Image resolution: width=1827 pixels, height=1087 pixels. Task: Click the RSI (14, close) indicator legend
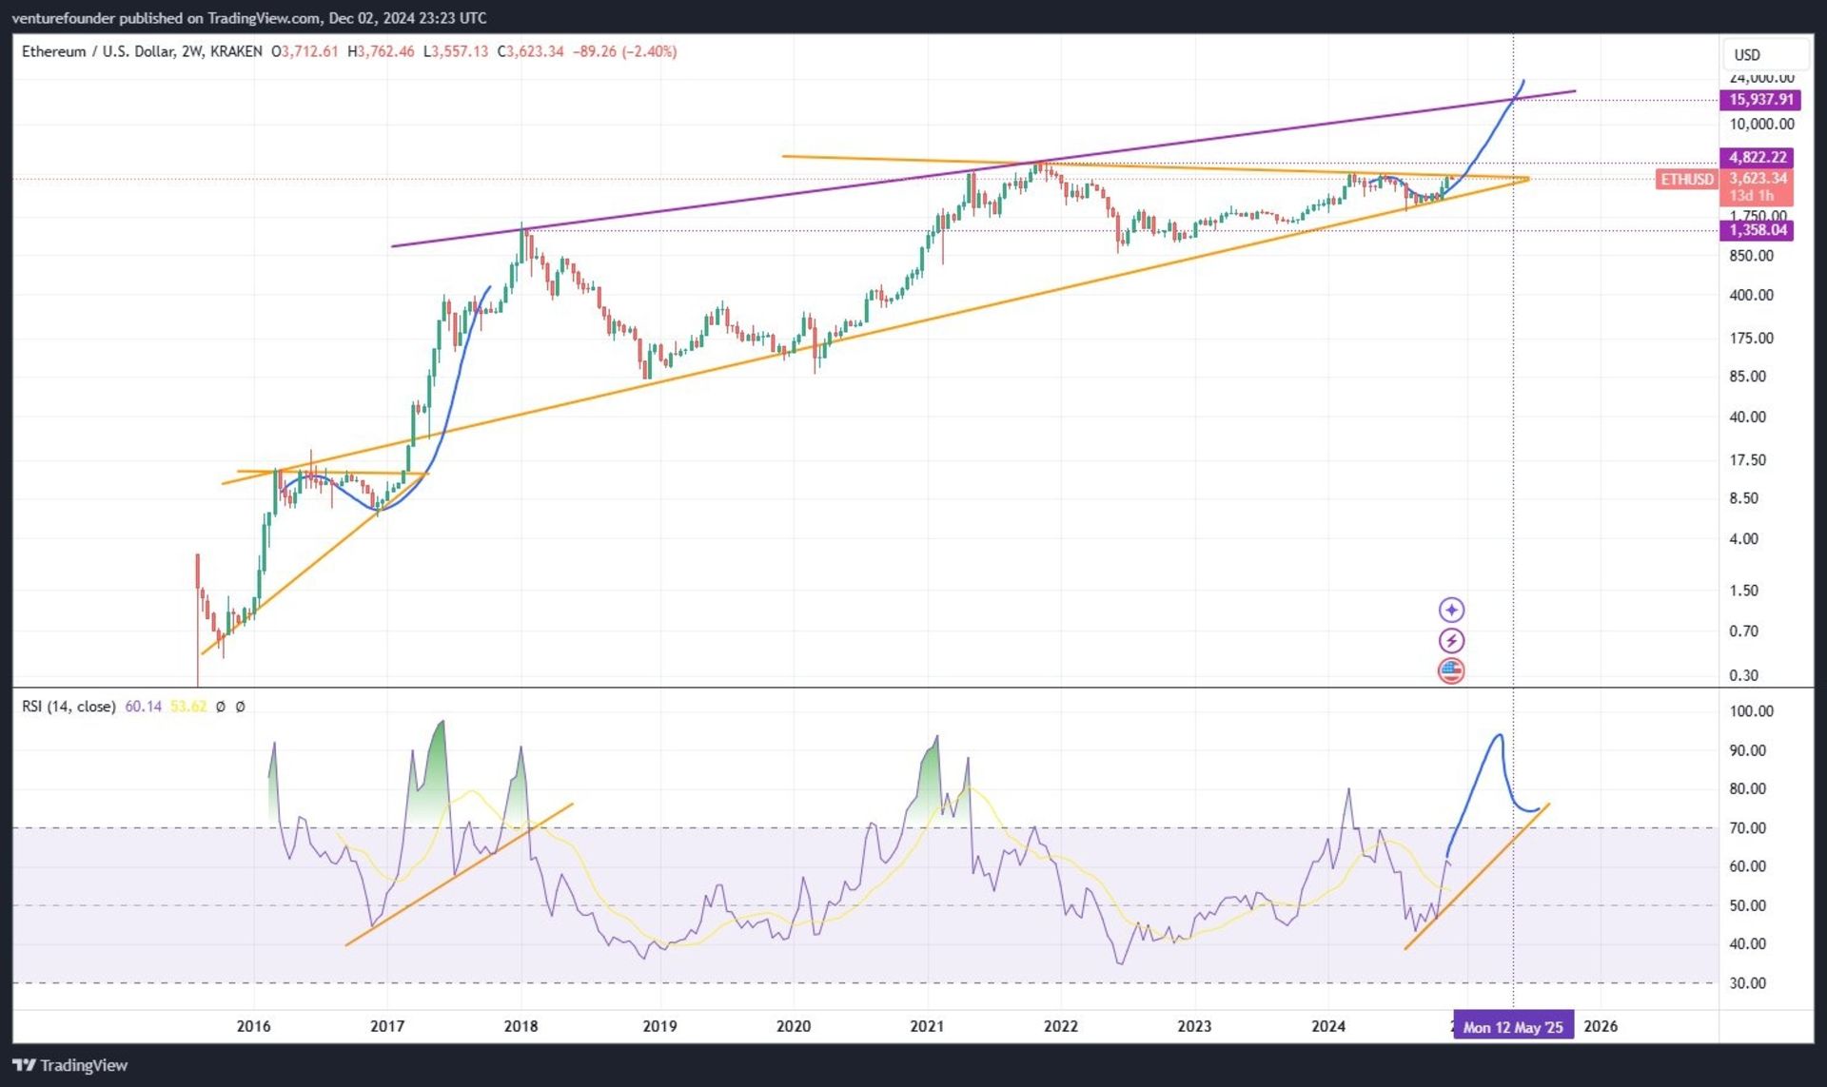69,707
